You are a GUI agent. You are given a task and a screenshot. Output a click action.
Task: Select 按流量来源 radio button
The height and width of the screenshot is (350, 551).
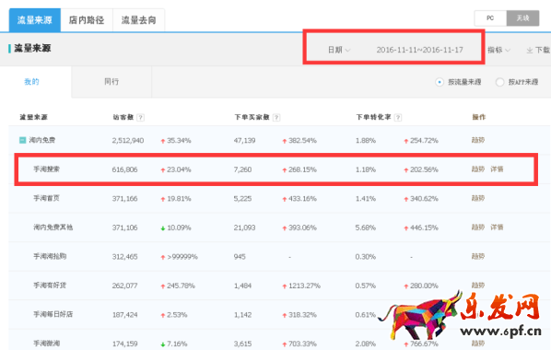click(440, 82)
